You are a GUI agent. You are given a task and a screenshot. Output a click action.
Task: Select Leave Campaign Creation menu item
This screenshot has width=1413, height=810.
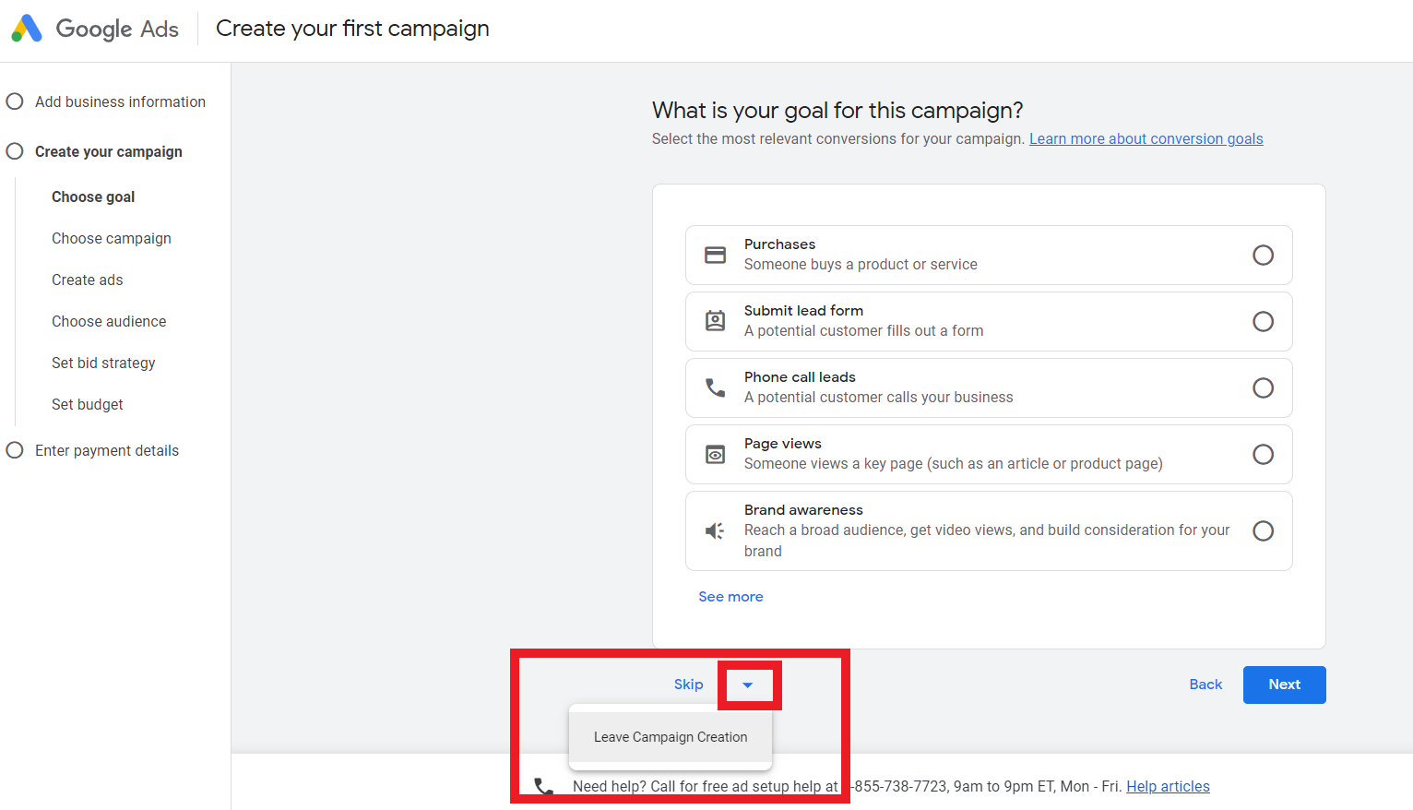[x=671, y=737]
